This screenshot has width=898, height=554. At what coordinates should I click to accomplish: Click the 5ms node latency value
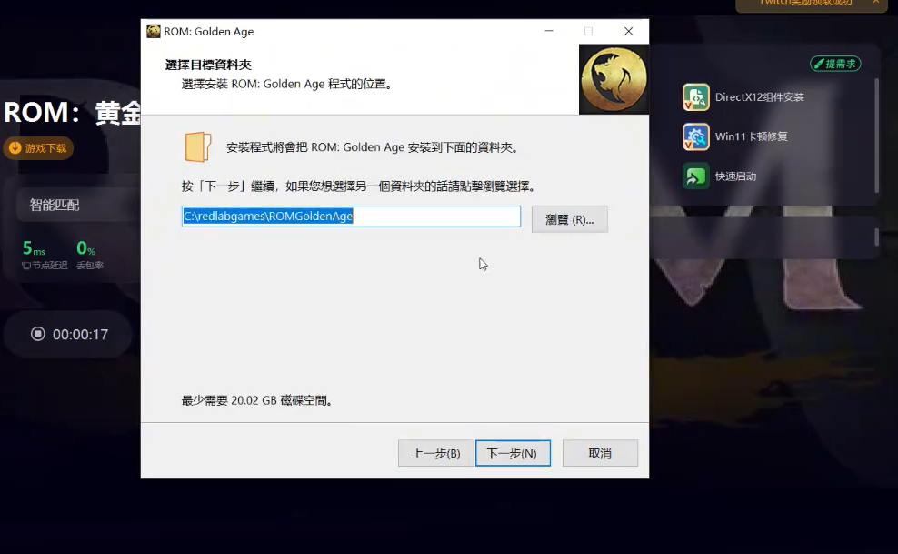[34, 248]
